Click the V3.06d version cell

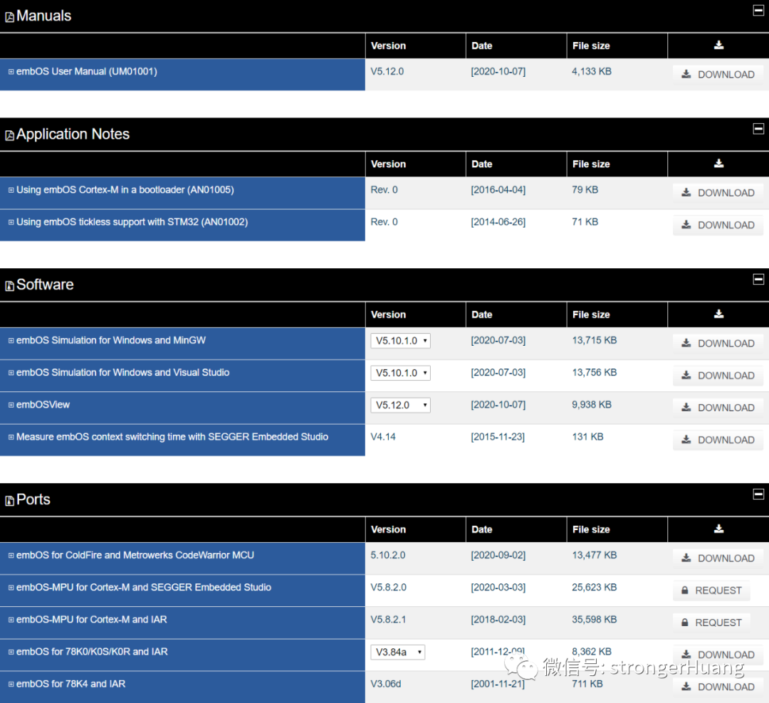tap(385, 684)
